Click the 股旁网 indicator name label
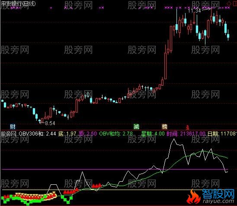This screenshot has height=206, width=237. pos(9,134)
